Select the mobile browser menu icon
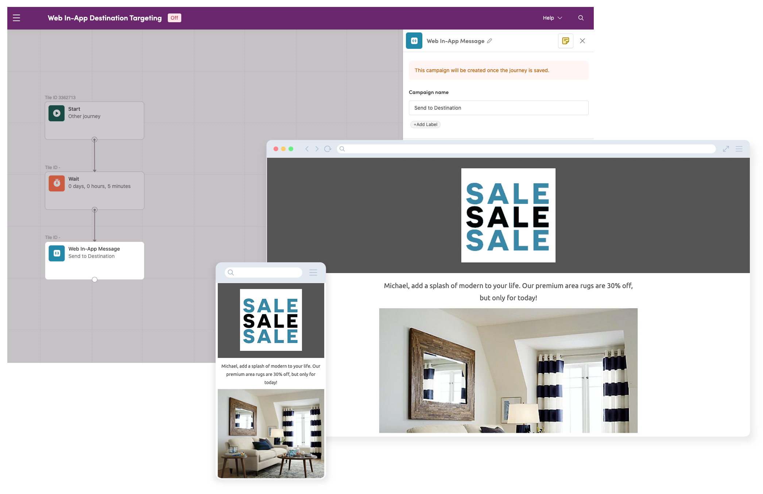Screen dimensions: 763x494 coord(314,272)
